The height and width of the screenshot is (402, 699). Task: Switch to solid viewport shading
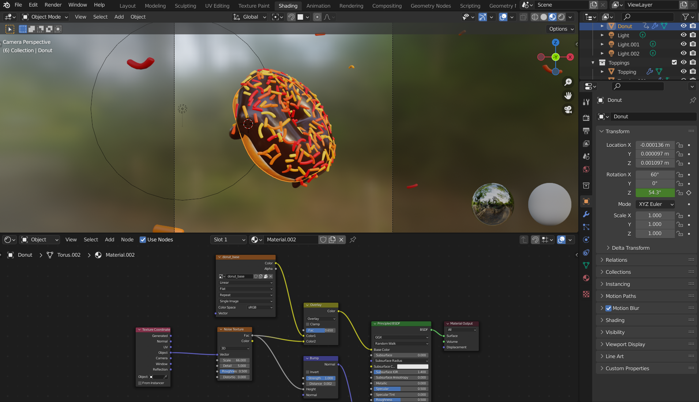[544, 17]
